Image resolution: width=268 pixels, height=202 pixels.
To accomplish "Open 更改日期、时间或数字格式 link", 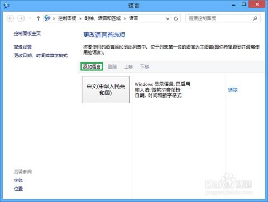I will [41, 55].
